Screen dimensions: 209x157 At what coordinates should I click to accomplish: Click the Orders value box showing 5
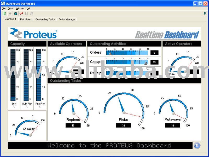[154, 53]
